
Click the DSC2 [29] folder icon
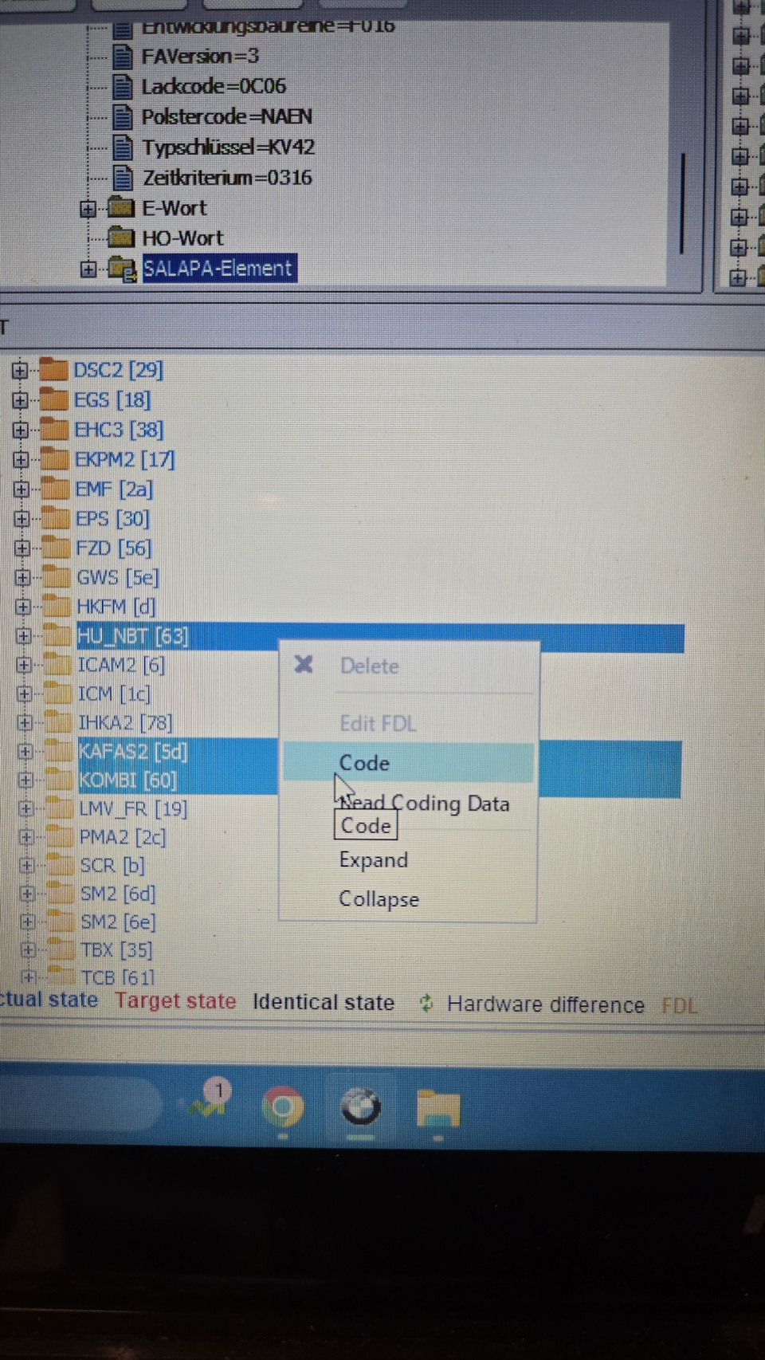pos(53,370)
